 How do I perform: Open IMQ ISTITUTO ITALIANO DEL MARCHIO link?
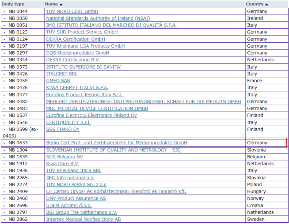pyautogui.click(x=111, y=25)
